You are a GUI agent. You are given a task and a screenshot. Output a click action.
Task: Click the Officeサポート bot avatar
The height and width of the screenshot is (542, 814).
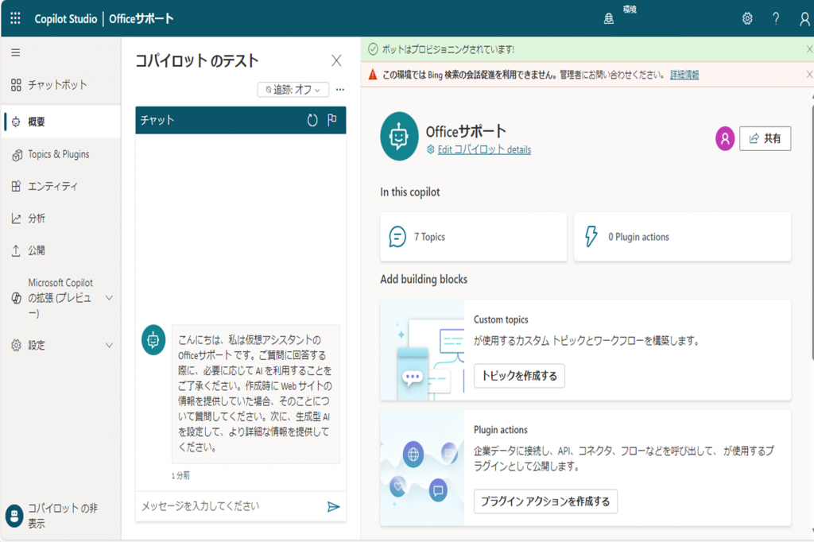(x=399, y=137)
